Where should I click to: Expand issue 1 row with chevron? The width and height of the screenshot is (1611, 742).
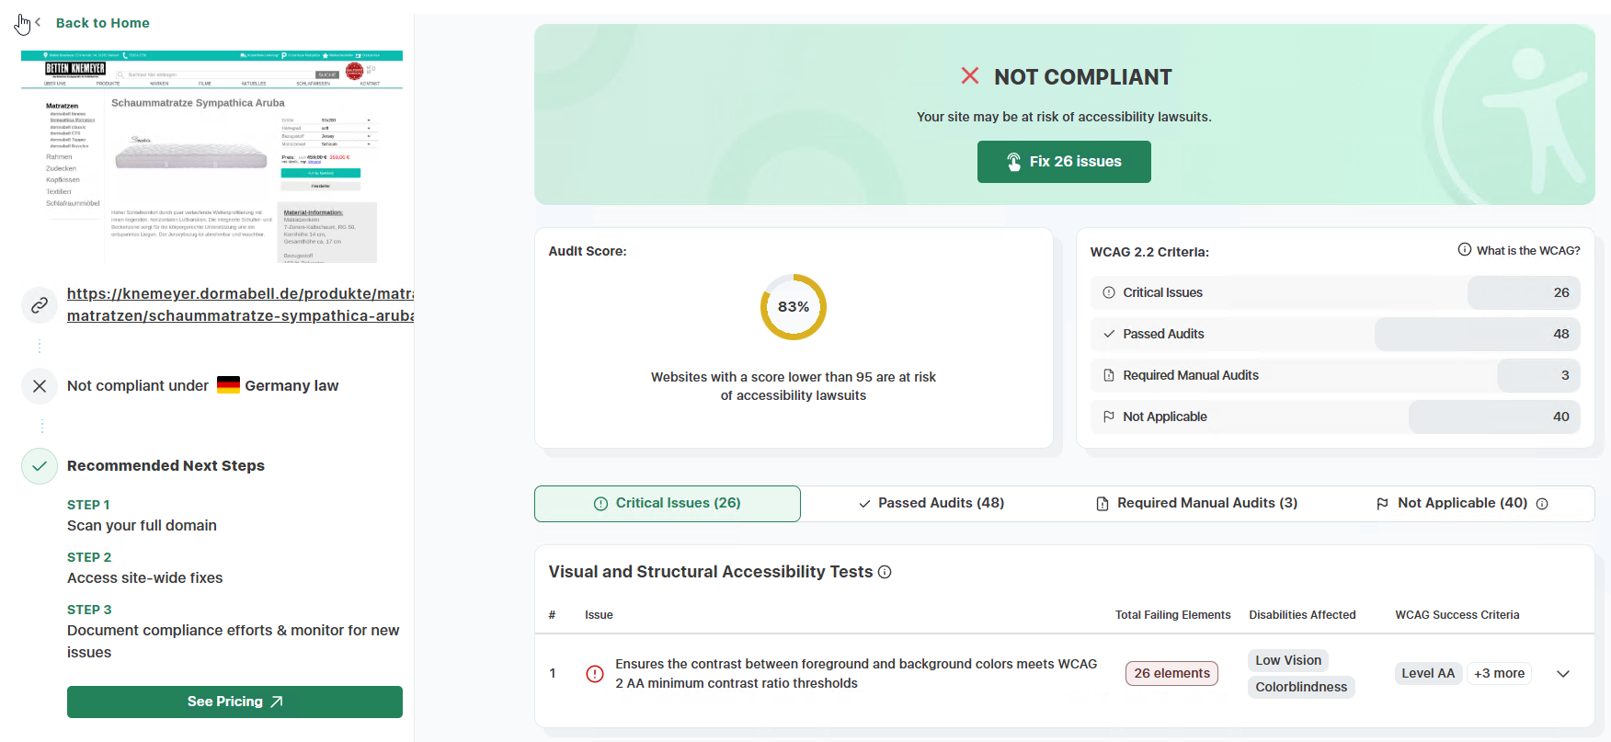[x=1562, y=674]
